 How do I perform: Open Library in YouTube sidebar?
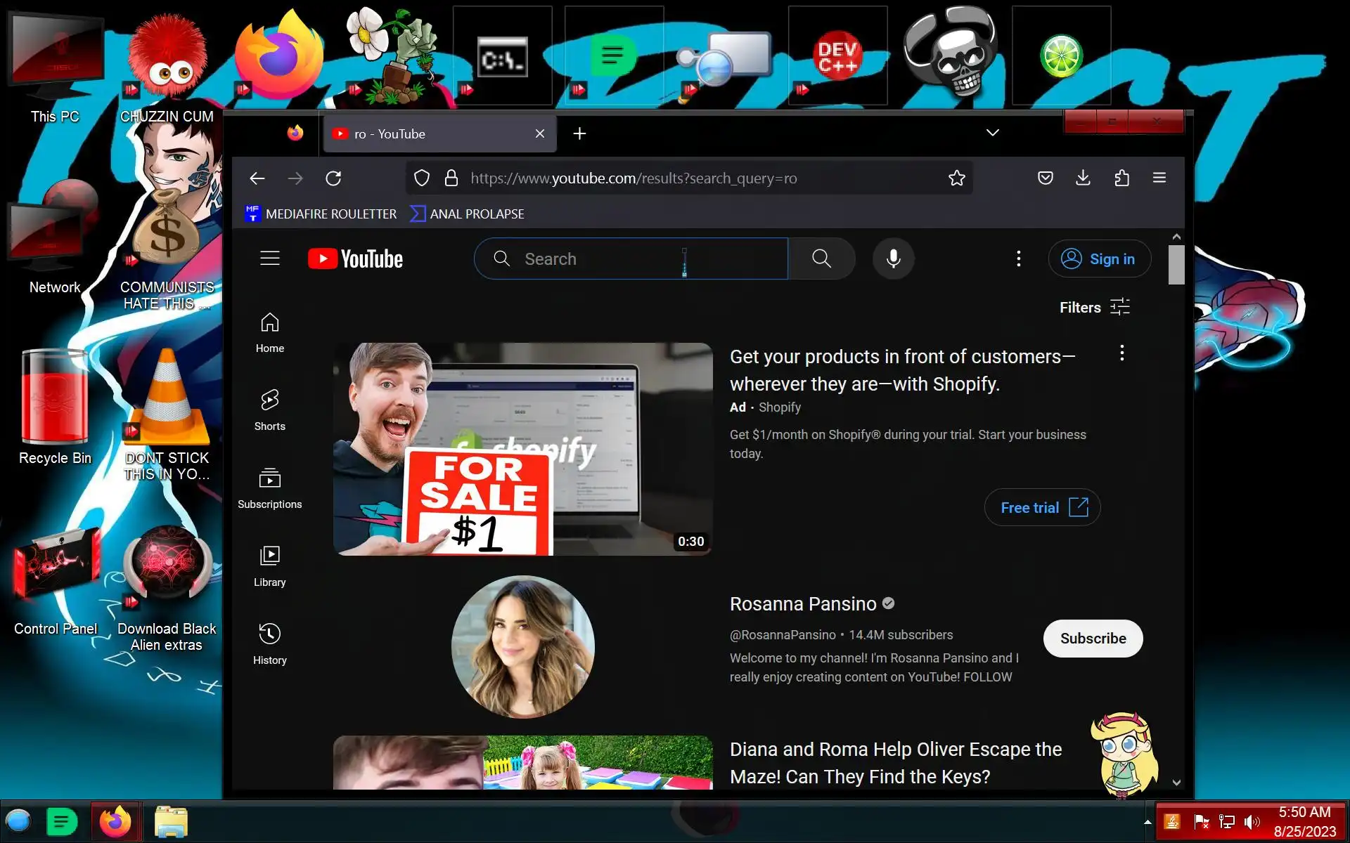pos(269,566)
